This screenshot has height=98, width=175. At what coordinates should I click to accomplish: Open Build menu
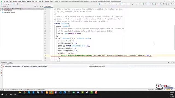pyautogui.click(x=33, y=1)
